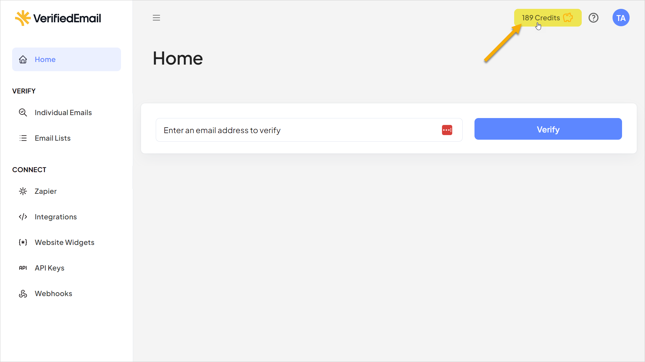Expand the CONNECT section header

click(29, 170)
